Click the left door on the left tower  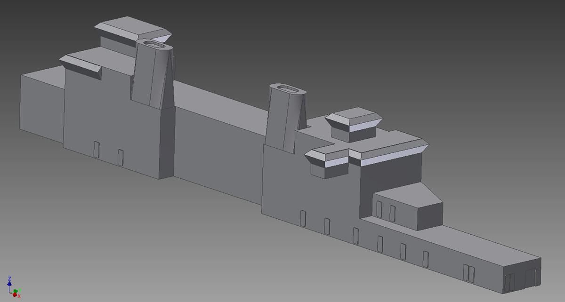(x=96, y=149)
